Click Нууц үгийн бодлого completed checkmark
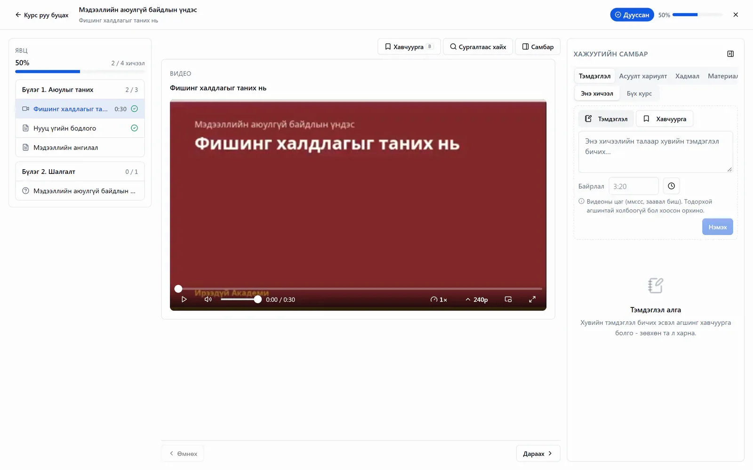This screenshot has height=470, width=753. (x=134, y=128)
